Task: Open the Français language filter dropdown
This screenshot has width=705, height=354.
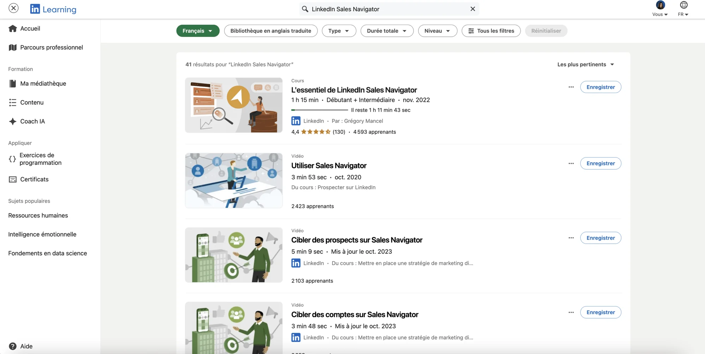Action: (198, 31)
